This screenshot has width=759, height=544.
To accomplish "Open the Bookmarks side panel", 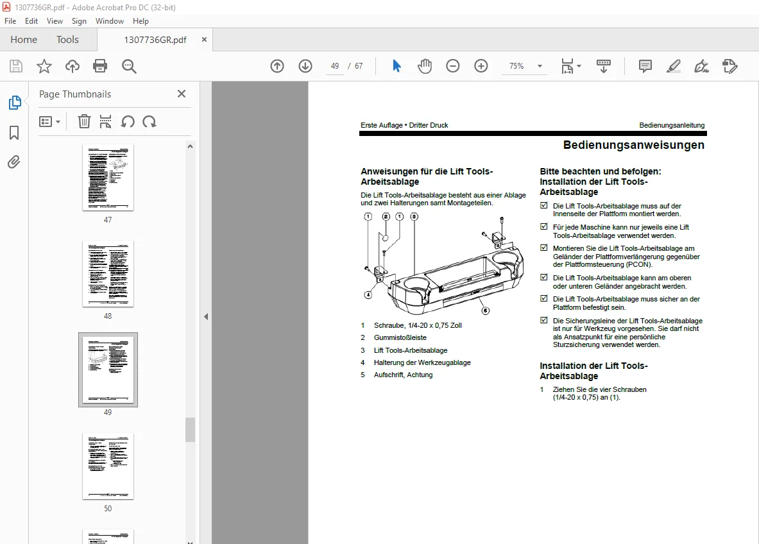I will click(14, 133).
